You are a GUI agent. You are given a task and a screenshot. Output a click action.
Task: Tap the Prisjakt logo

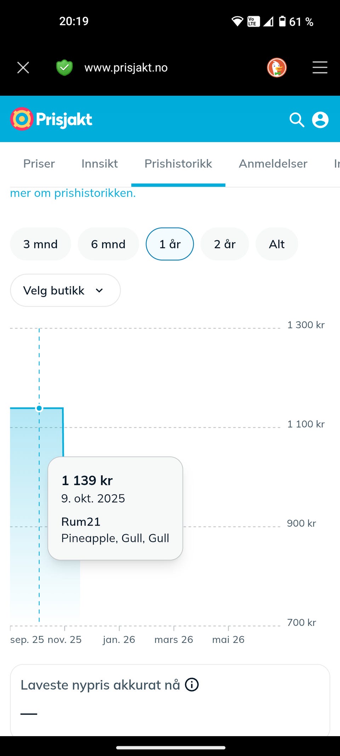[51, 119]
